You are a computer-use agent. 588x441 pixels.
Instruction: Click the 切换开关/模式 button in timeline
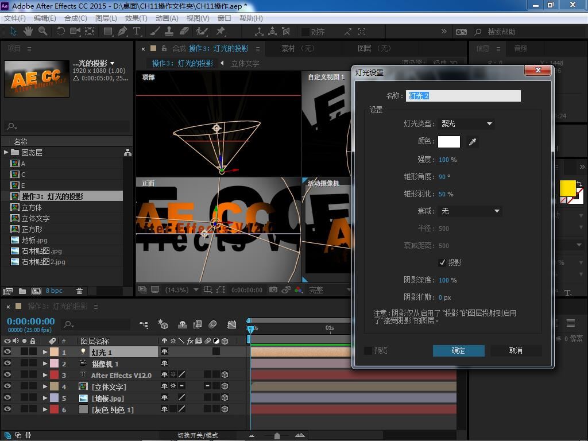coord(198,435)
